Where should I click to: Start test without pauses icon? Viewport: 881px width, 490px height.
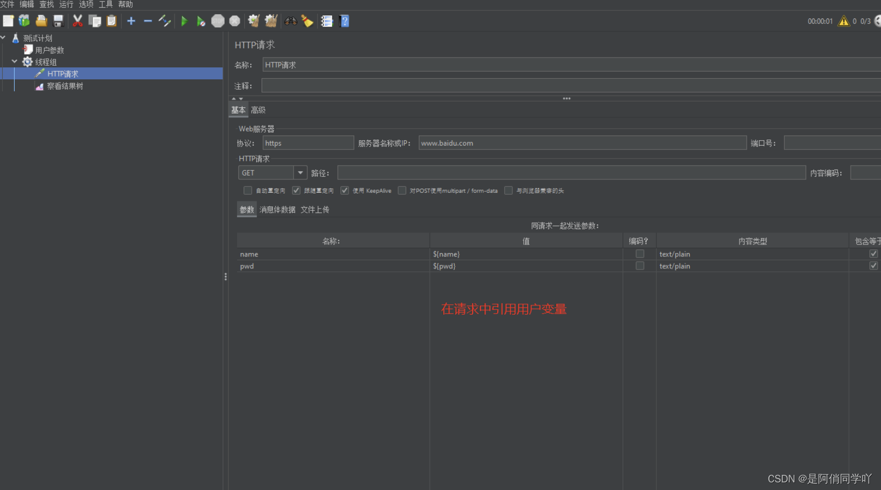click(201, 21)
